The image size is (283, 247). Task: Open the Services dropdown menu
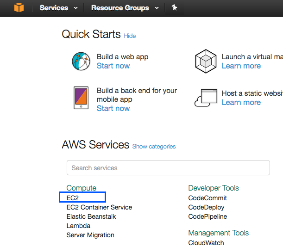[59, 8]
